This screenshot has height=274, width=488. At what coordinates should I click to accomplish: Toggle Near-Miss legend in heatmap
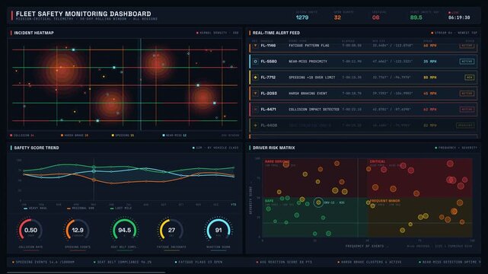[174, 135]
